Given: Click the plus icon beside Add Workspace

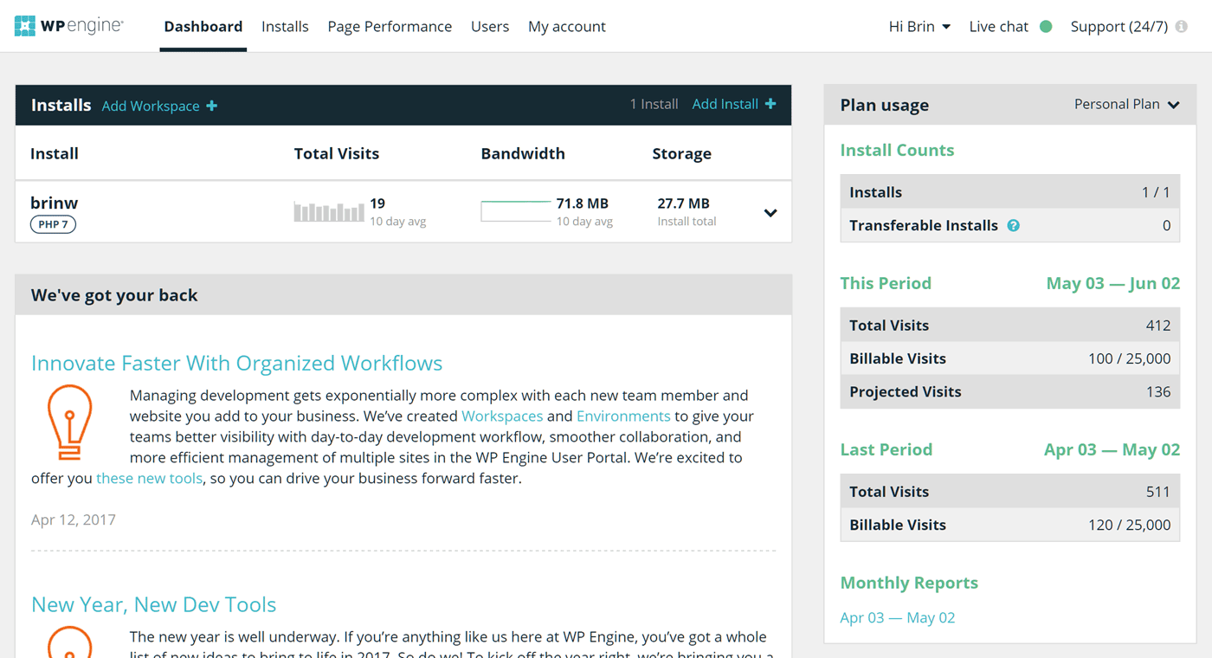Looking at the screenshot, I should [x=212, y=106].
